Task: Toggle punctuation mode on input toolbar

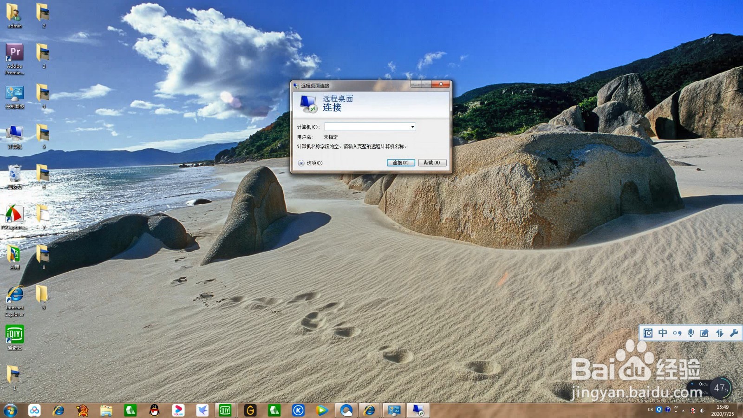Action: coord(676,333)
